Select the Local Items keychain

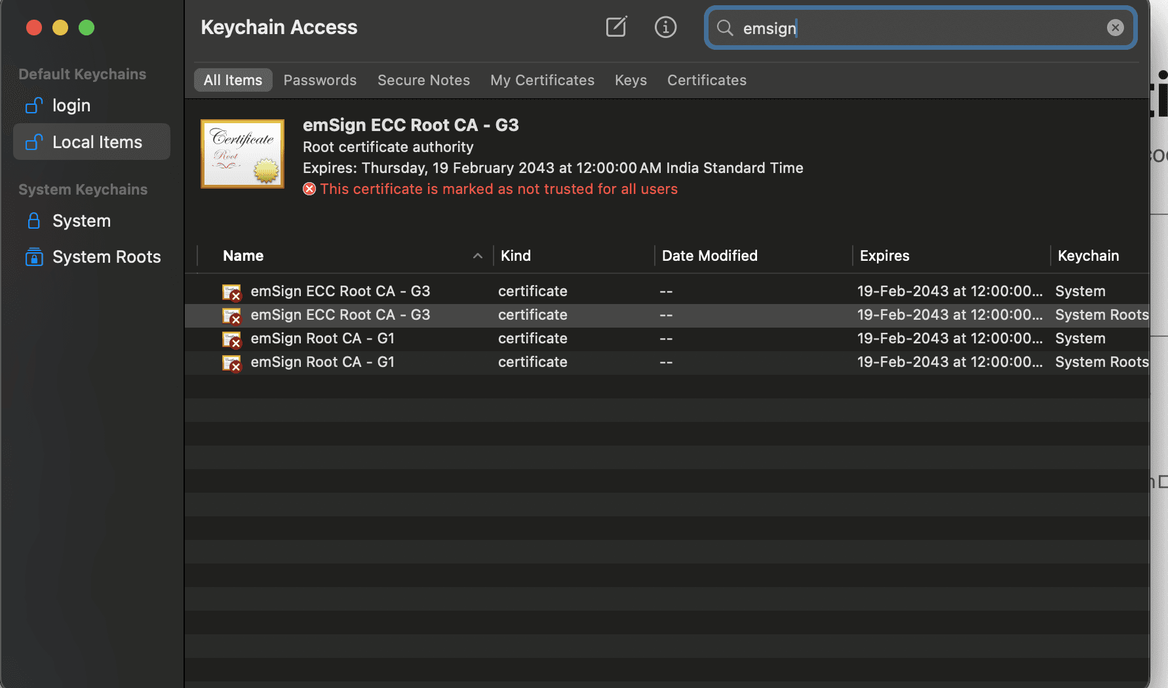92,142
